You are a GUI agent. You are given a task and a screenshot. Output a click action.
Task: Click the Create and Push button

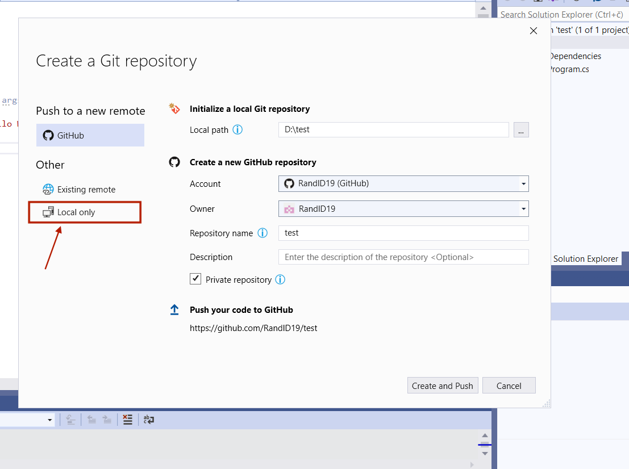442,386
